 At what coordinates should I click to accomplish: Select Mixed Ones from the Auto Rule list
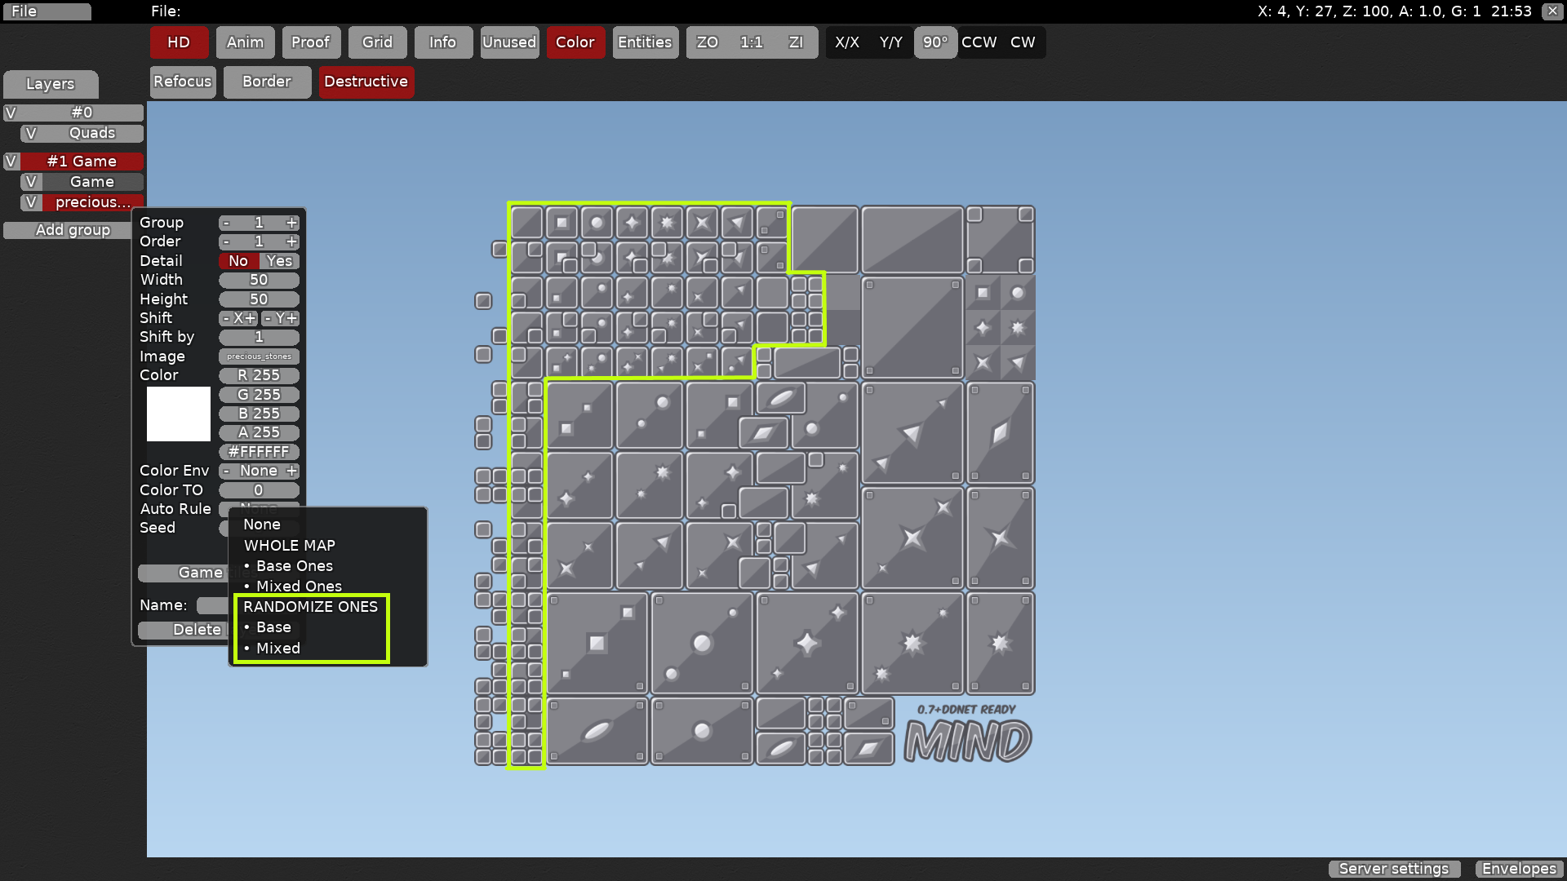click(x=298, y=586)
